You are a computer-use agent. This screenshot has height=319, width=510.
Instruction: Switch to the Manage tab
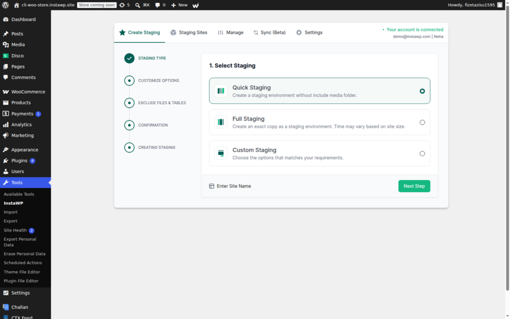(231, 32)
